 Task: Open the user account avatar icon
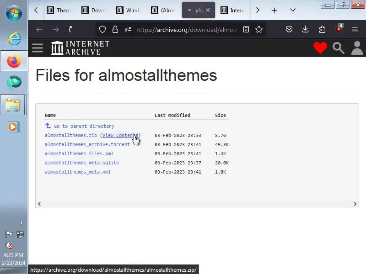(357, 48)
